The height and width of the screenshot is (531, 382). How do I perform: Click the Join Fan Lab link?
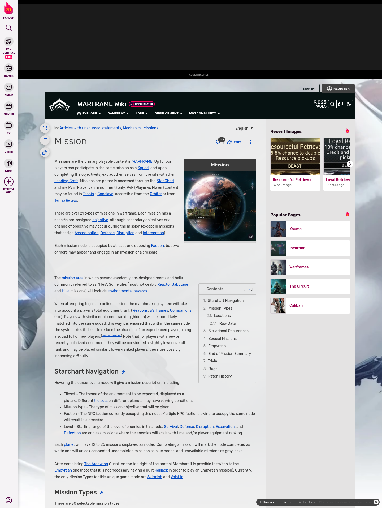tap(305, 502)
